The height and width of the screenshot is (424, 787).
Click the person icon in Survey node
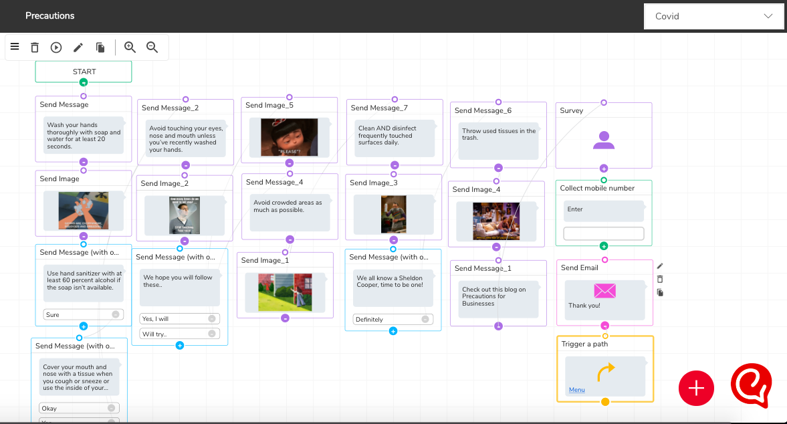tap(604, 140)
